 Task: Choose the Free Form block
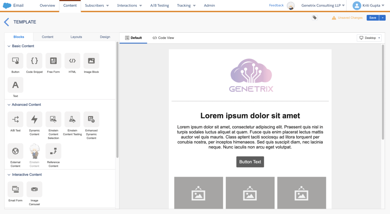point(53,61)
